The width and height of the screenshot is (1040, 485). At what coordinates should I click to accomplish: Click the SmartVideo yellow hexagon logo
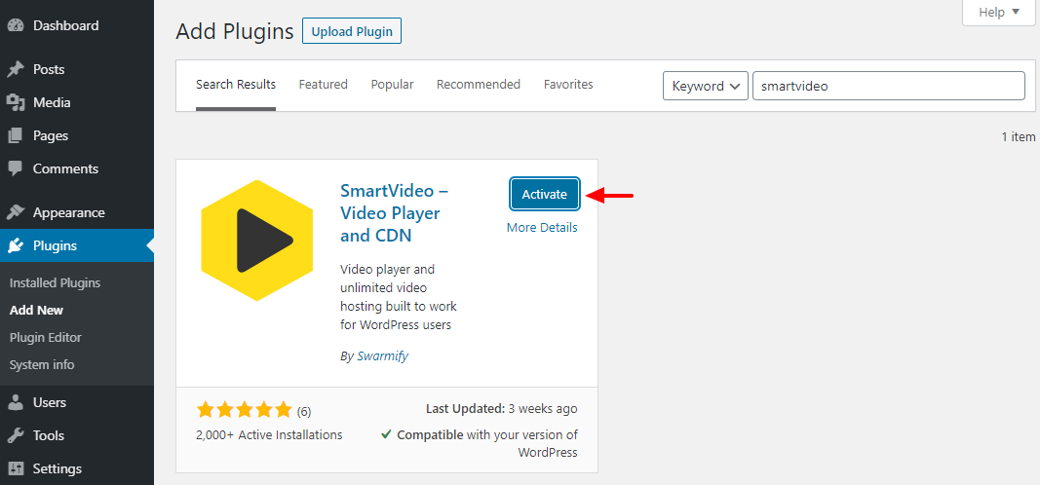256,241
